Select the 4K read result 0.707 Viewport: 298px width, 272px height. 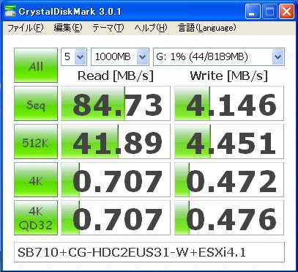tap(116, 180)
